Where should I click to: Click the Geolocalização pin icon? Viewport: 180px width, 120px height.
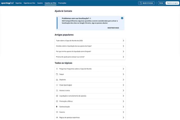57,107
